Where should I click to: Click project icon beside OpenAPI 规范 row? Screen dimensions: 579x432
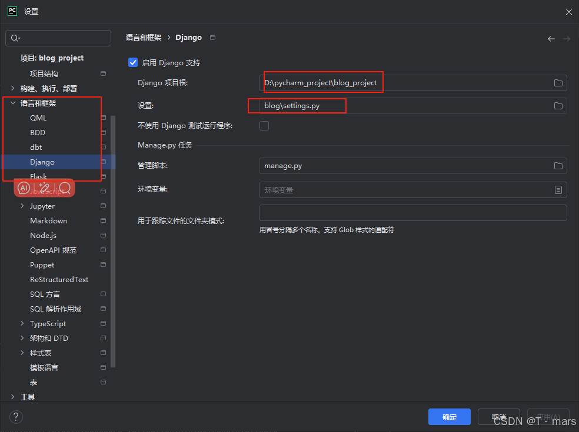pos(104,250)
